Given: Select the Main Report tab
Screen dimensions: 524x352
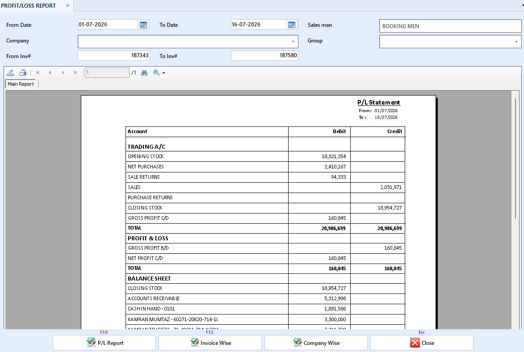Looking at the screenshot, I should (21, 84).
